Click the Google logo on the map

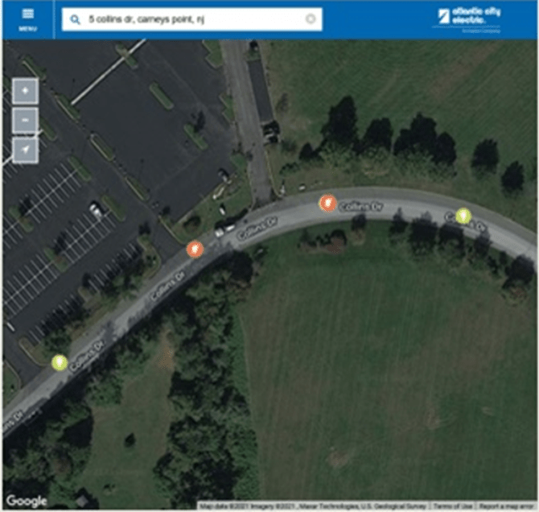[27, 501]
